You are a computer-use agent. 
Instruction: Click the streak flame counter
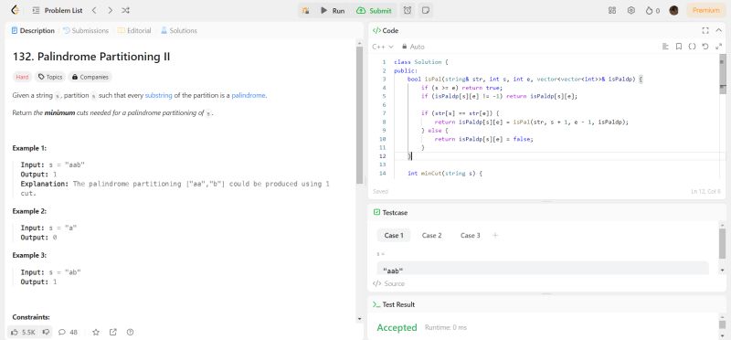(652, 10)
